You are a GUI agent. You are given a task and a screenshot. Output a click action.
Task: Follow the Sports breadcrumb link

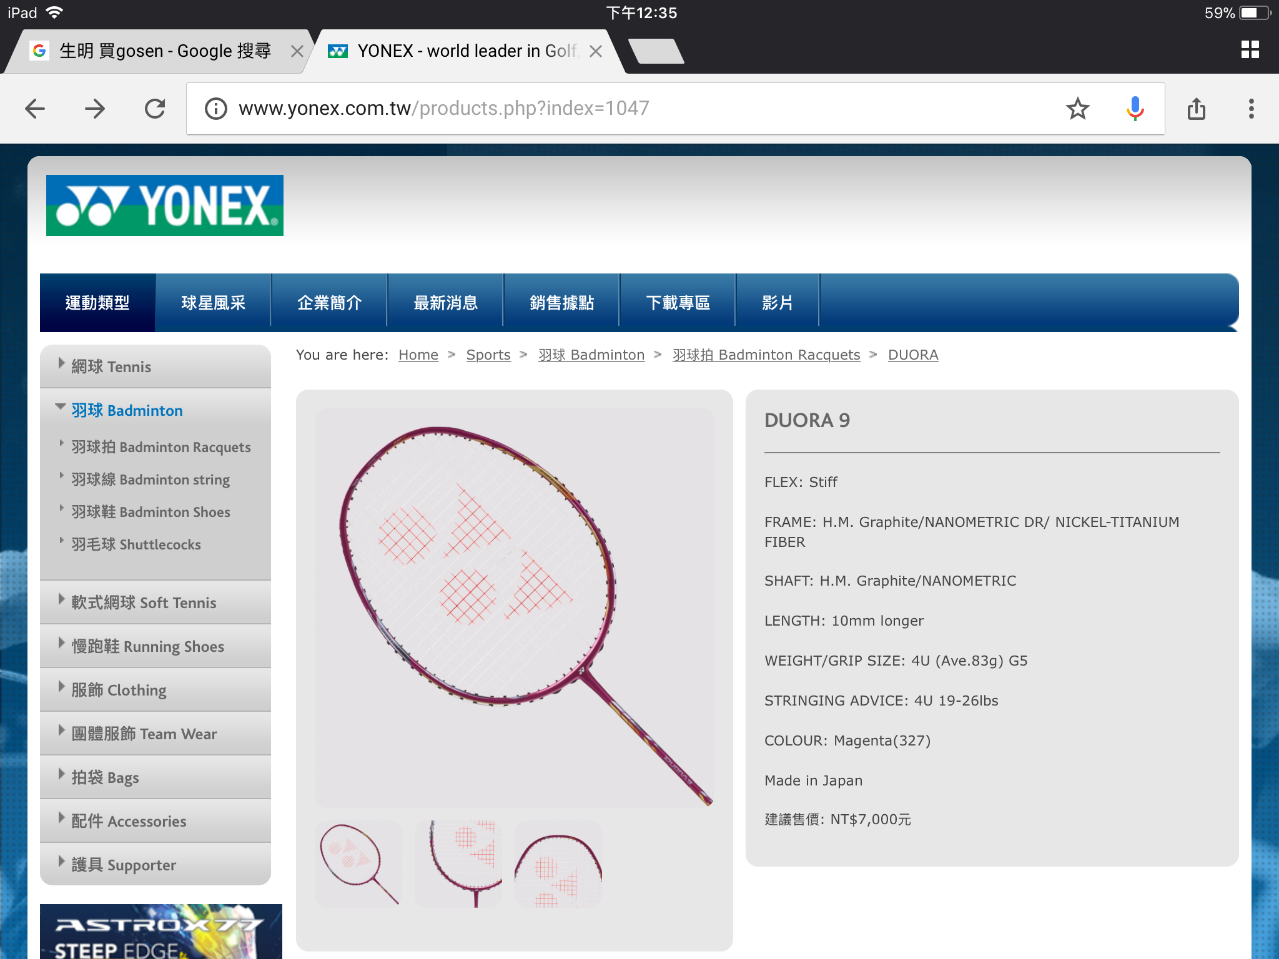[488, 355]
